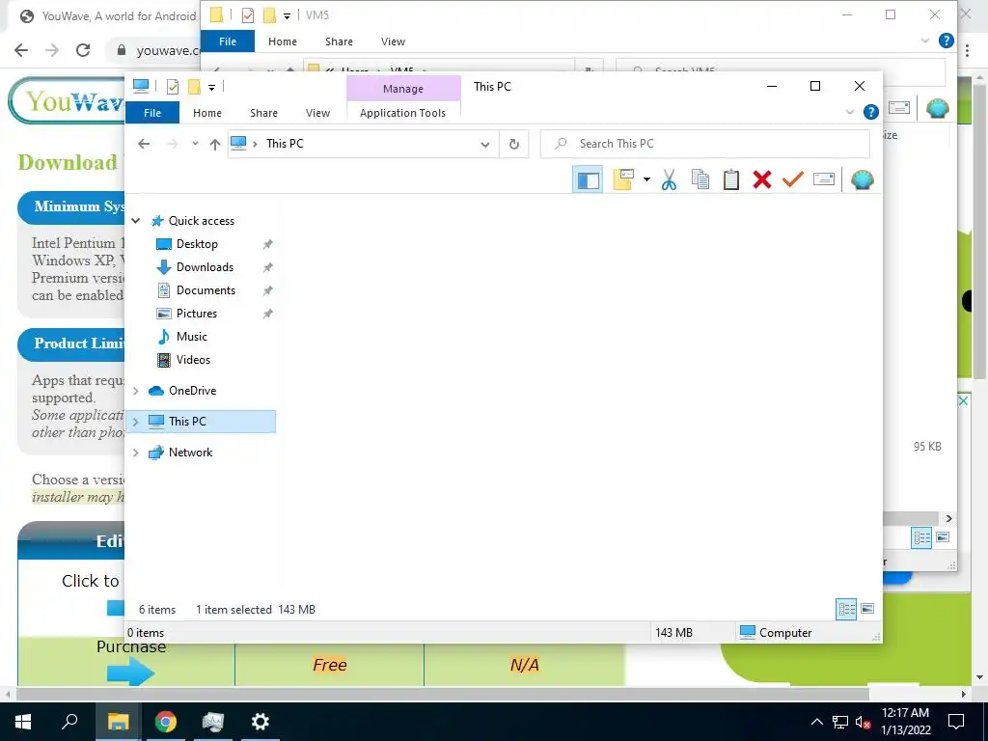Click the Properties checkmark icon in This PC title bar
The height and width of the screenshot is (741, 988).
173,87
